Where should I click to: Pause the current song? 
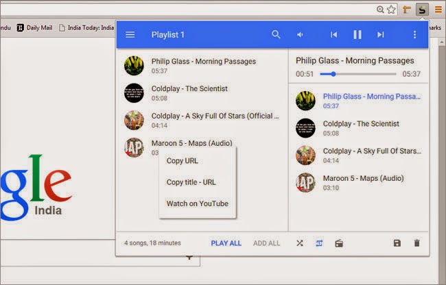357,35
